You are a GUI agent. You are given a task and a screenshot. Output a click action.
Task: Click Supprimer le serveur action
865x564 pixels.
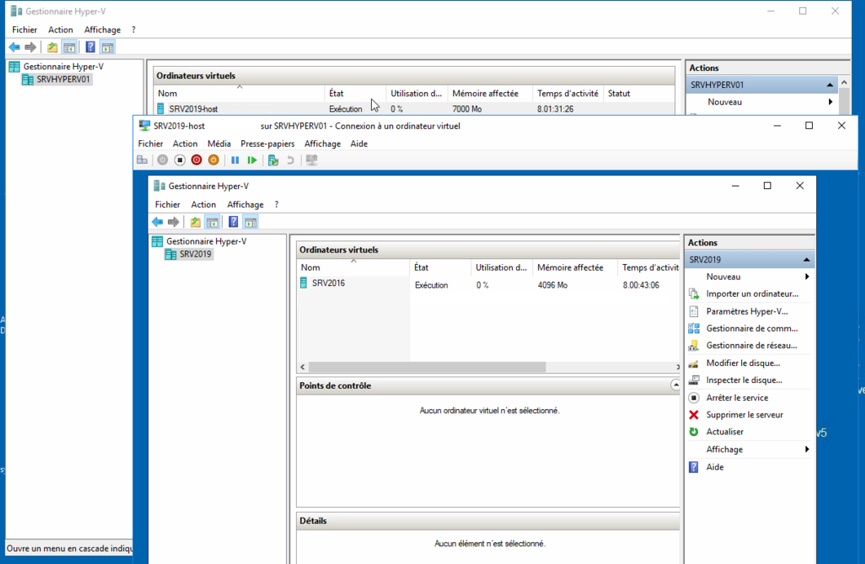744,415
